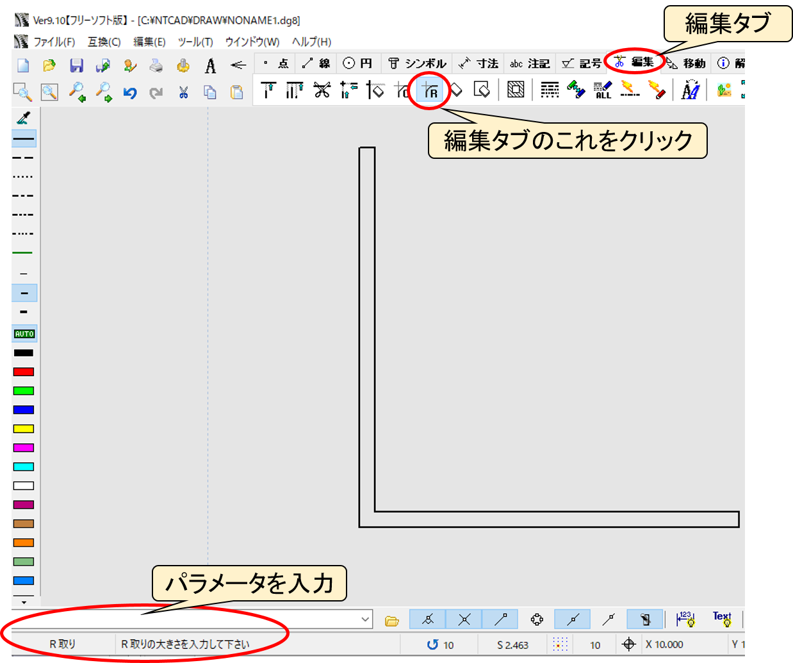Click the eraser icon labeled ALL

coord(603,90)
